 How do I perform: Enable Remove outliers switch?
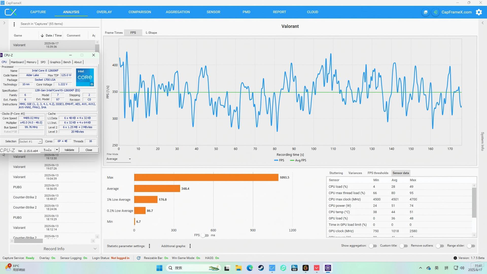[x=440, y=246]
